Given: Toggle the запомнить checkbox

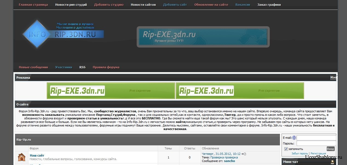Looking at the screenshot, I should click(x=286, y=149).
